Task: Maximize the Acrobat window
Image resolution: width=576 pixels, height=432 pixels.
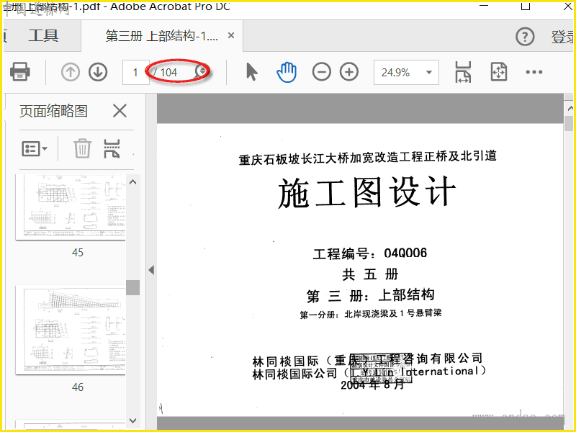Action: [526, 6]
